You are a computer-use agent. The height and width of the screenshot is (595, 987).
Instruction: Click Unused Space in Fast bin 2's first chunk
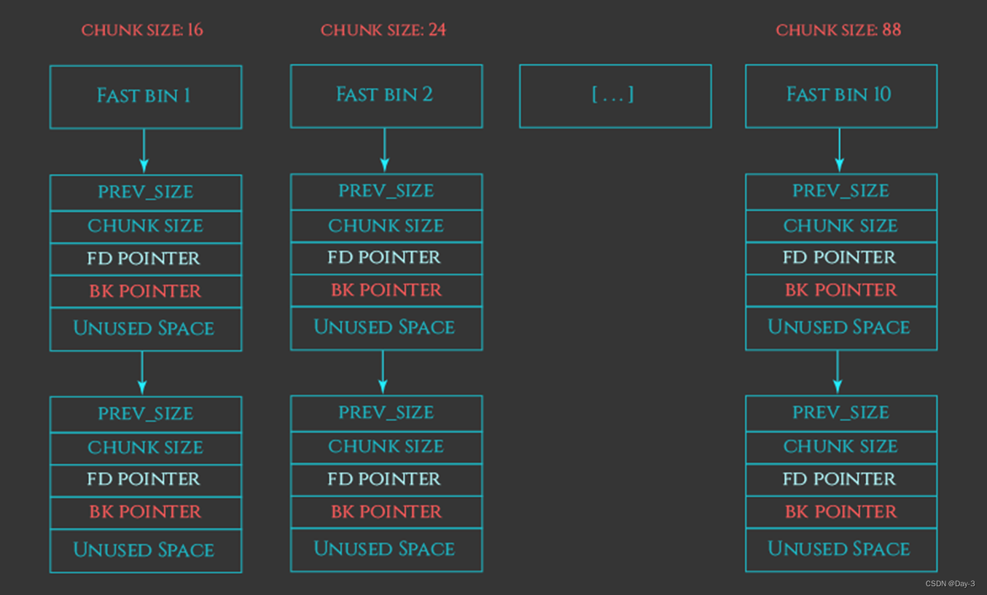pyautogui.click(x=386, y=328)
